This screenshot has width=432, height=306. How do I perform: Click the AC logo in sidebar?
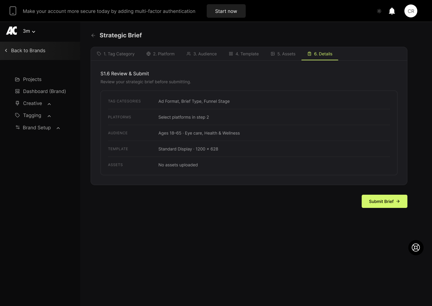pyautogui.click(x=12, y=31)
